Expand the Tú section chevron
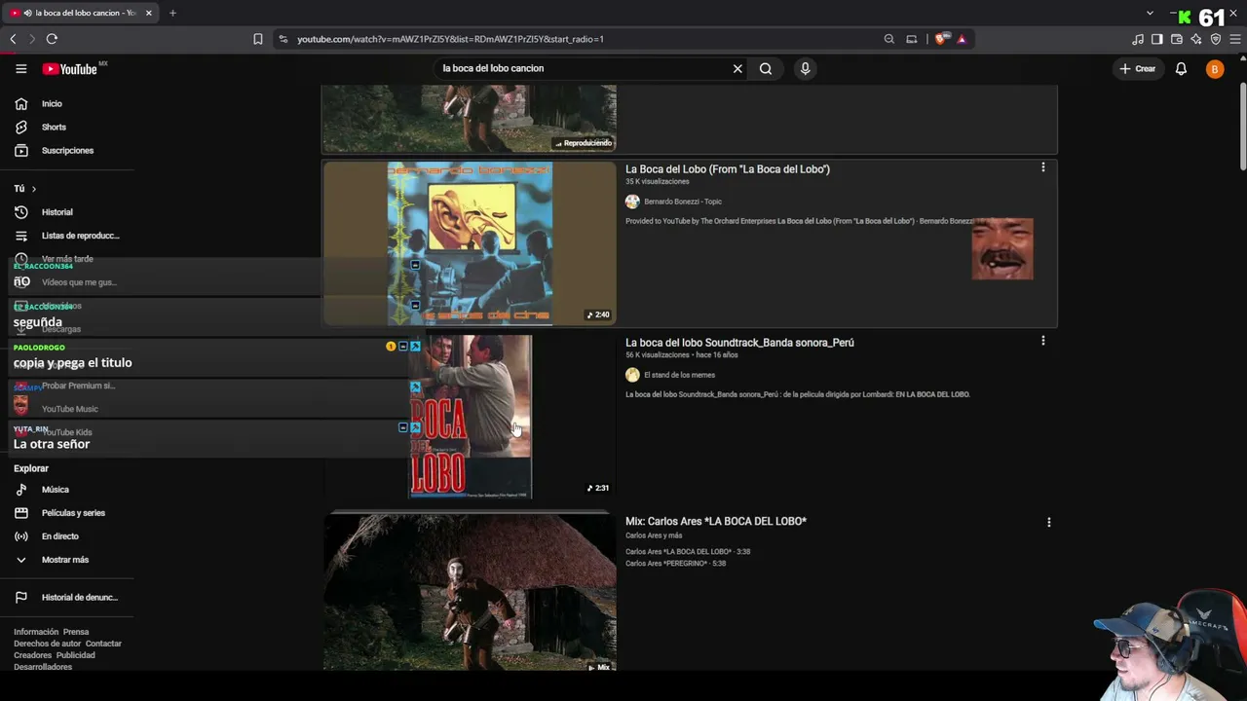The width and height of the screenshot is (1247, 701). tap(33, 189)
